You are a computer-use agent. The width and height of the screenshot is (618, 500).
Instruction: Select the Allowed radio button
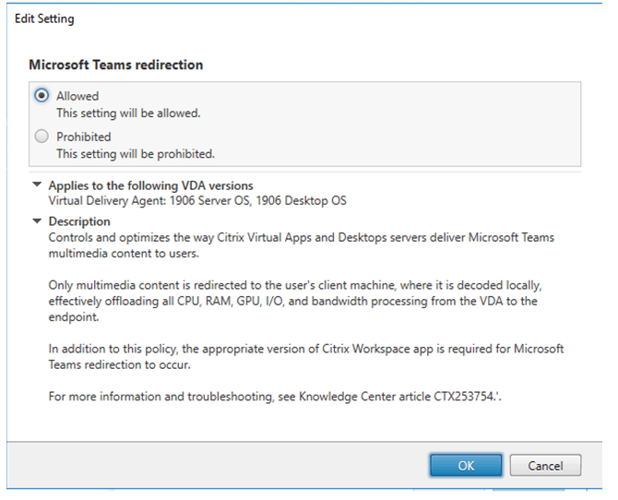42,96
